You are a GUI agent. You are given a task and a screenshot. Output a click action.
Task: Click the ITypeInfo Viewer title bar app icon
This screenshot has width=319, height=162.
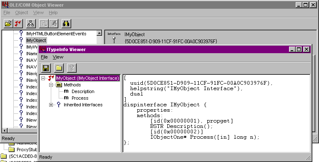click(x=43, y=49)
